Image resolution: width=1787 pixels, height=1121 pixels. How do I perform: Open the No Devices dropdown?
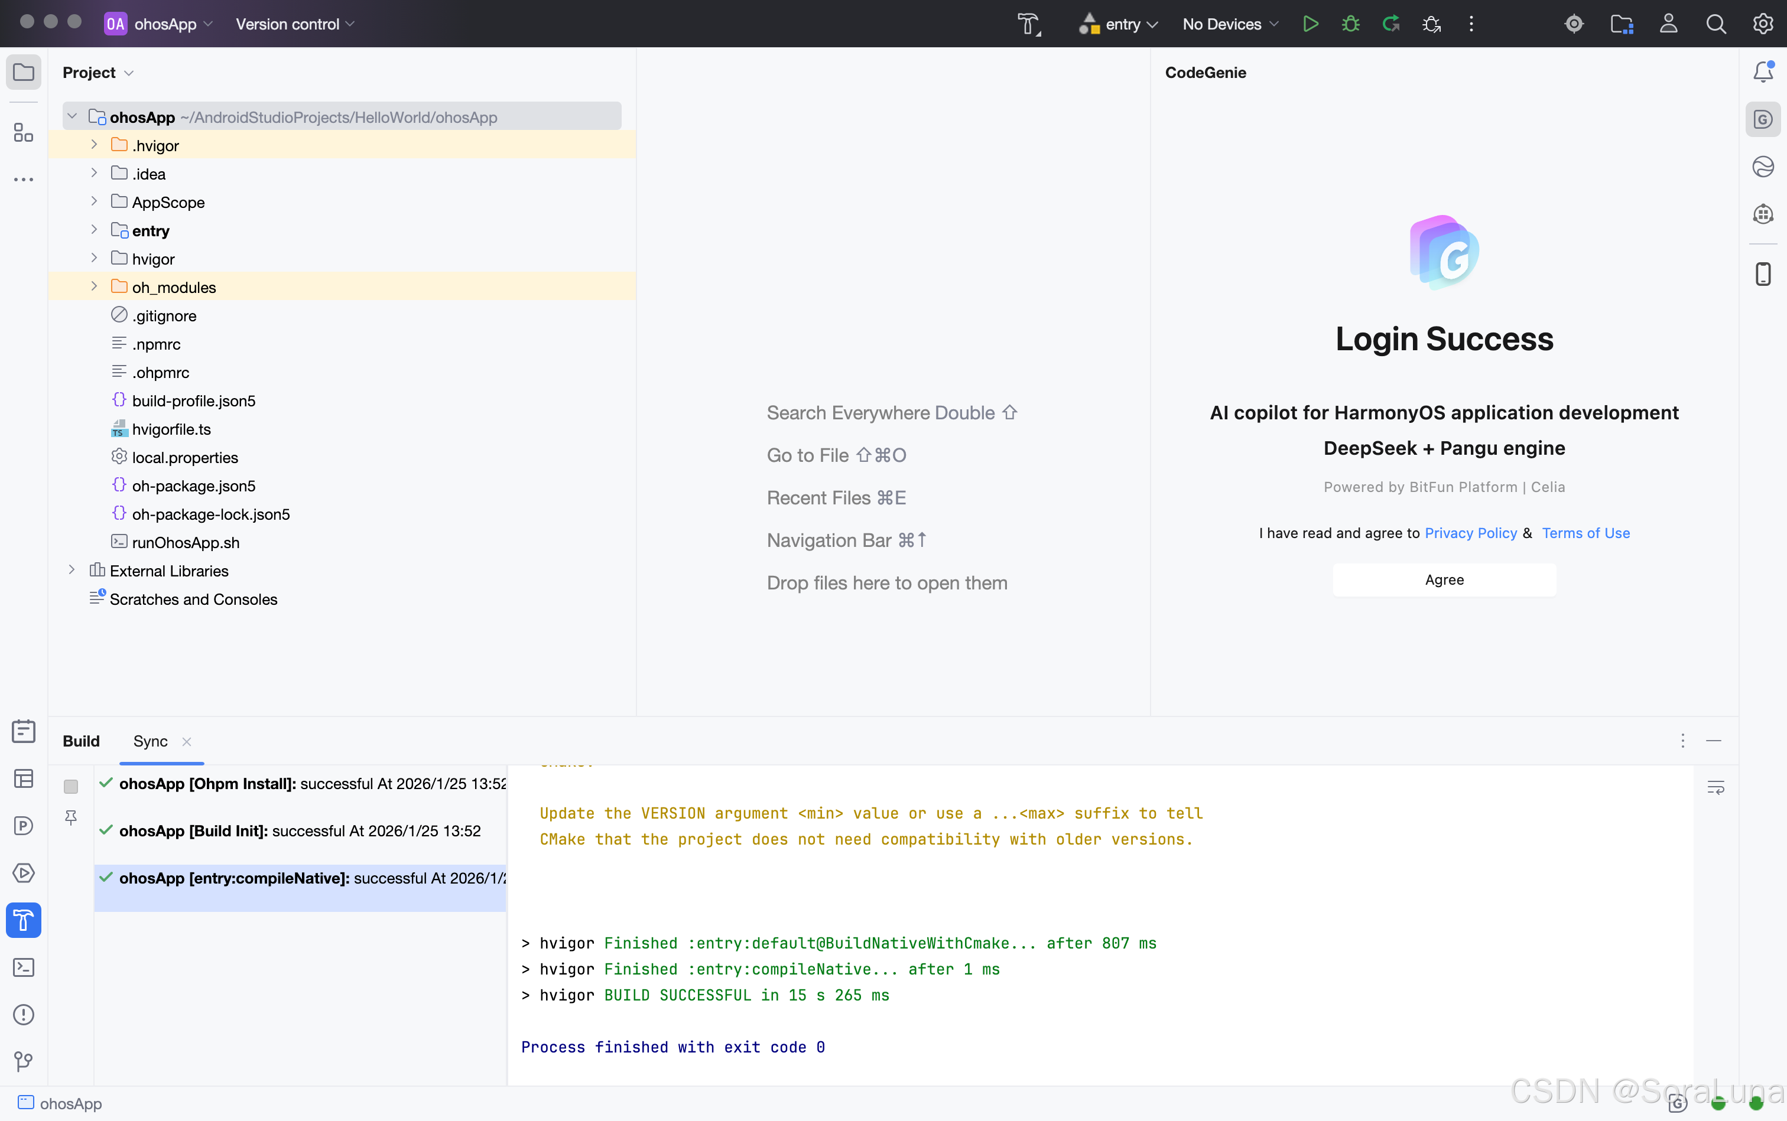pyautogui.click(x=1230, y=24)
